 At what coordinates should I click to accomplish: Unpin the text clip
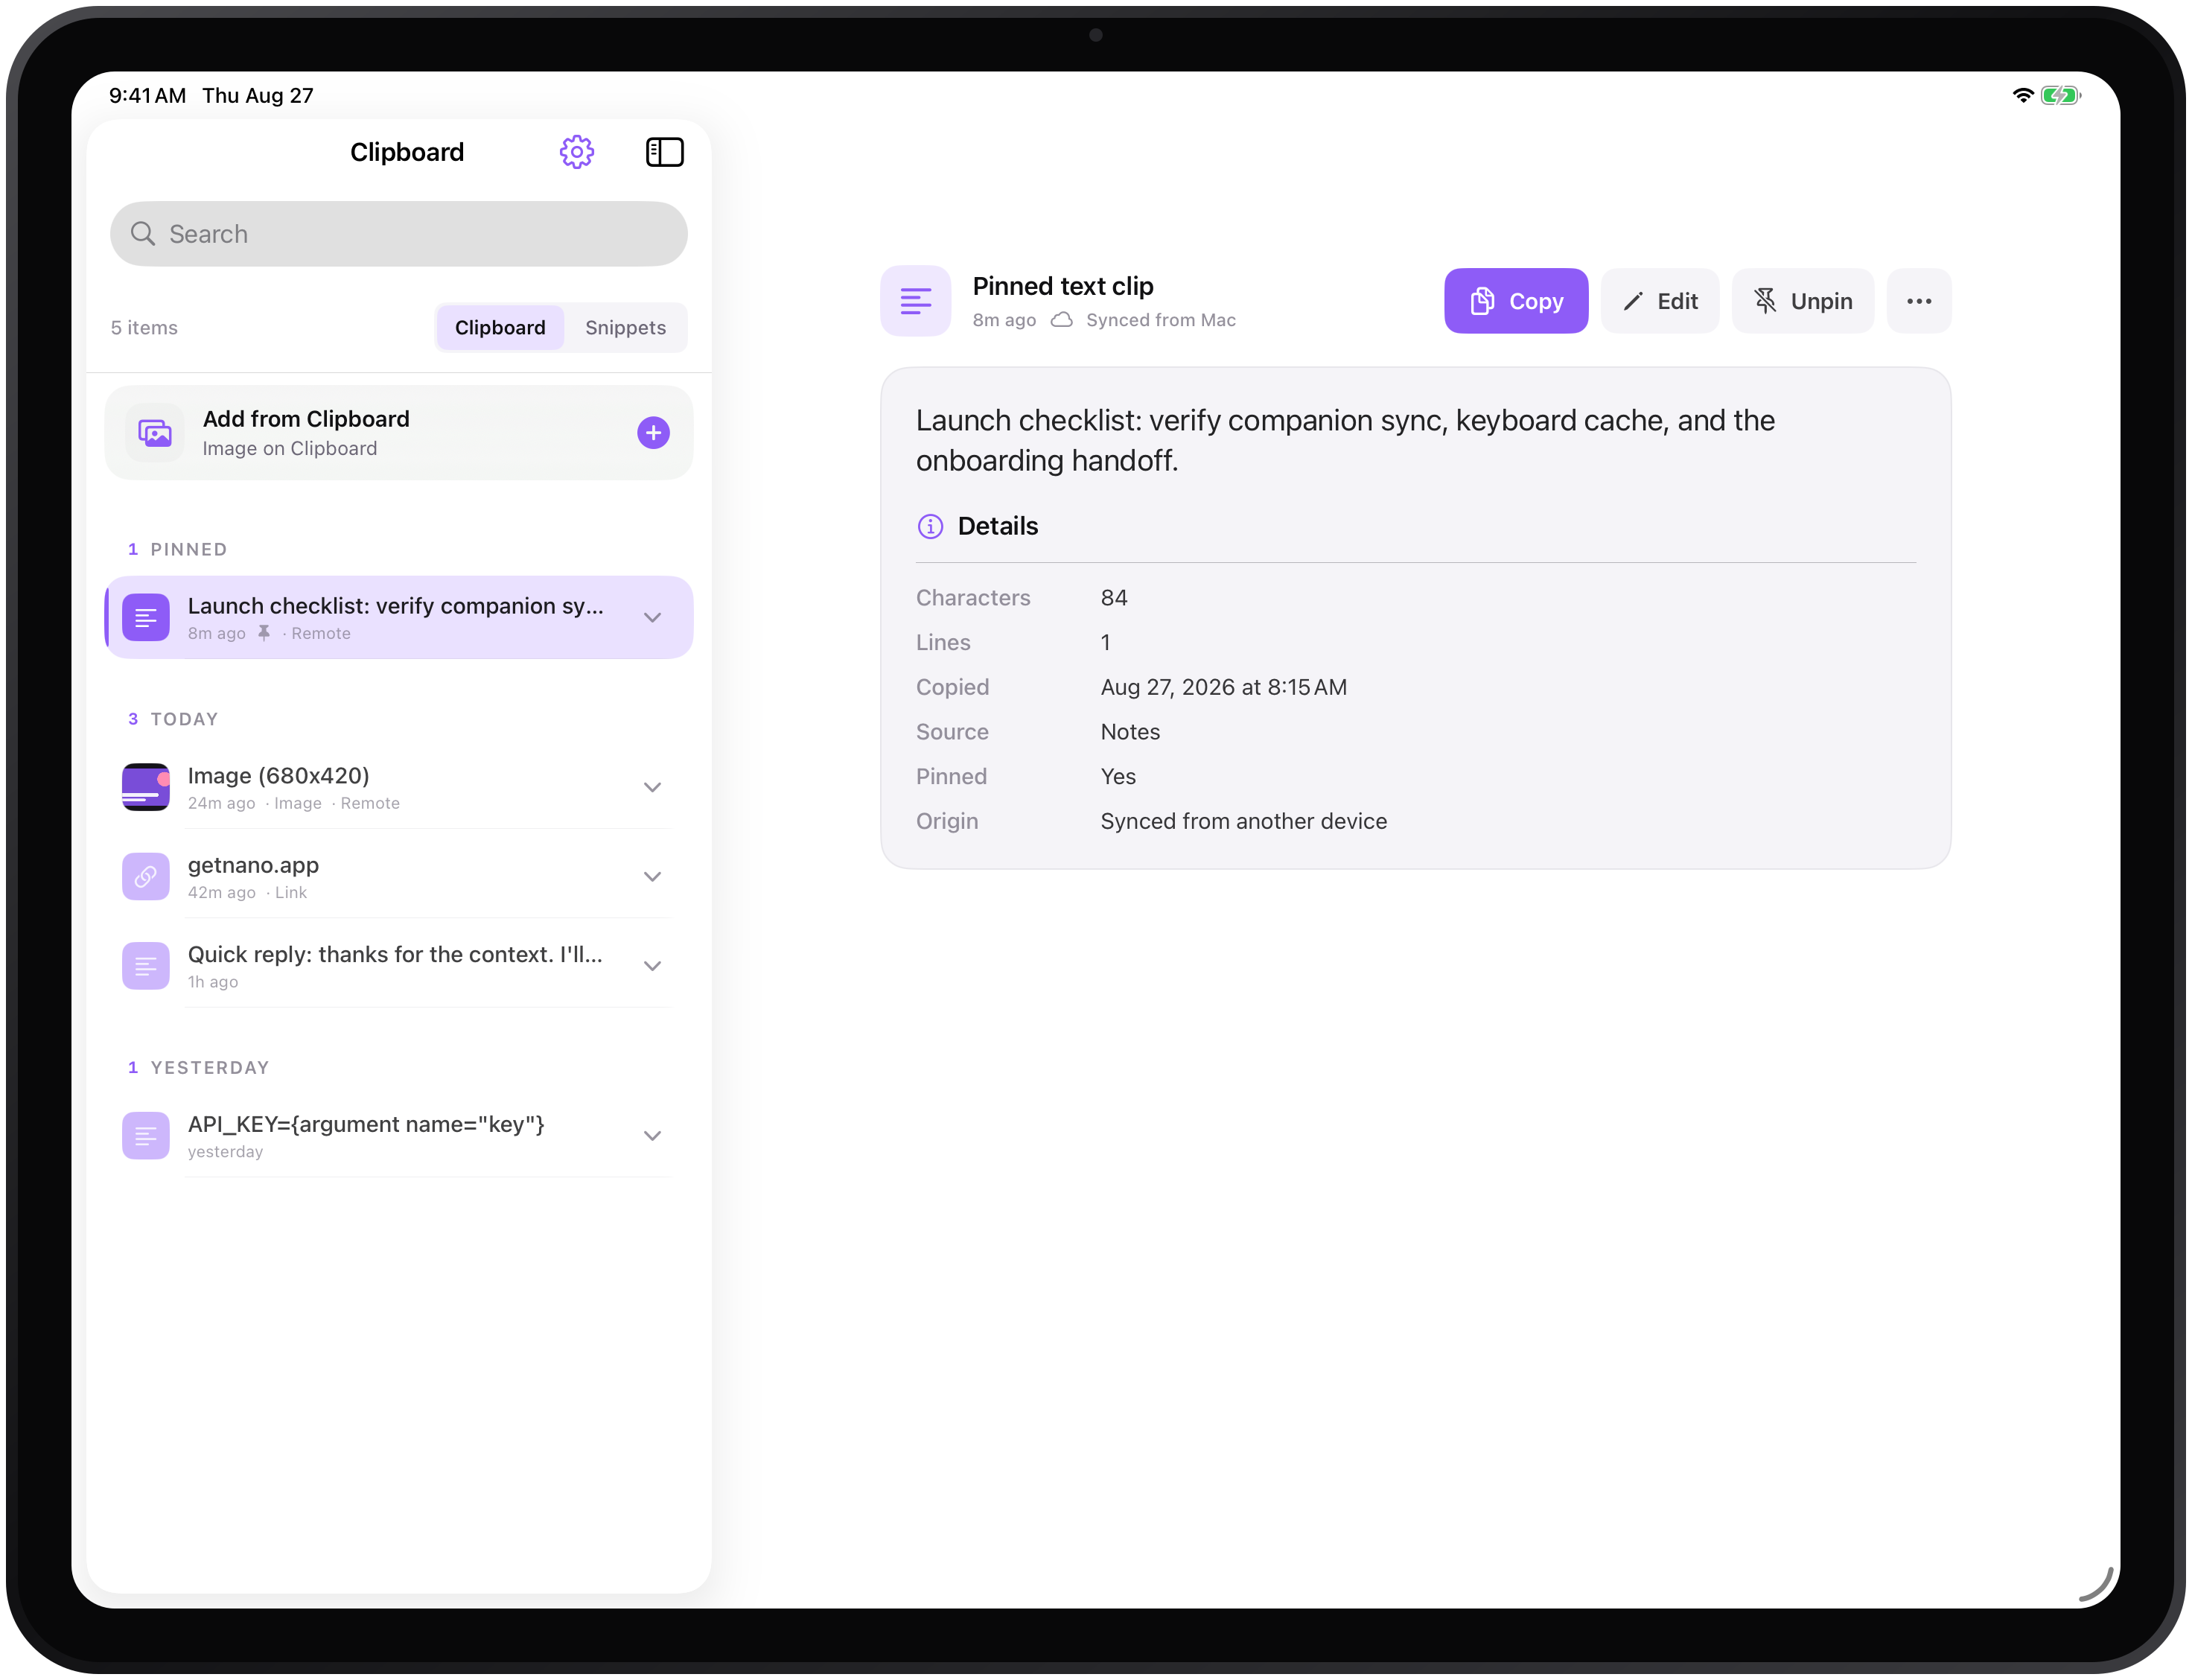(x=1802, y=301)
